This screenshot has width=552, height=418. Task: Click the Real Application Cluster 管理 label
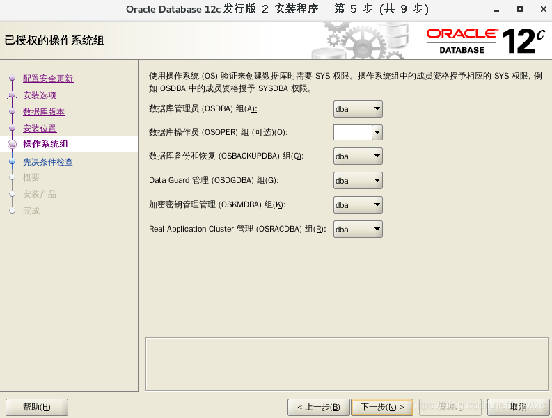(x=237, y=229)
